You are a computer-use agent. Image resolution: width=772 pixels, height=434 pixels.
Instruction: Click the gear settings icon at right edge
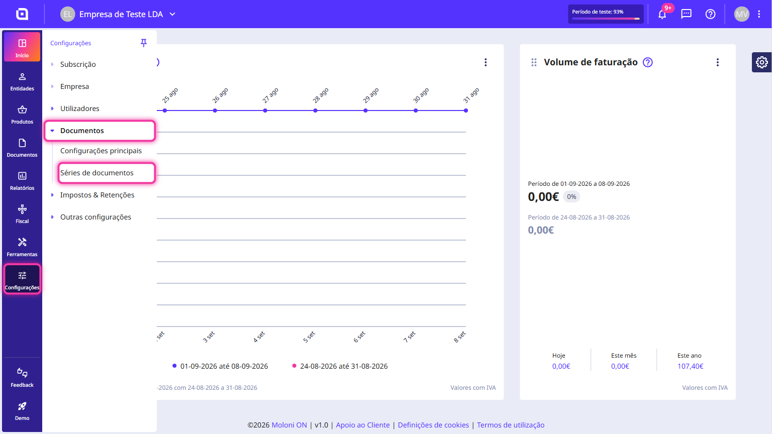[762, 62]
